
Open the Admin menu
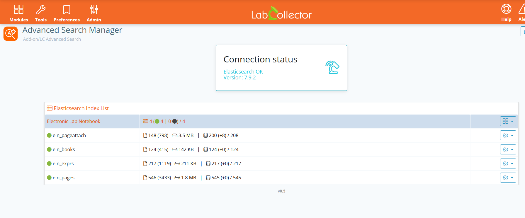94,13
